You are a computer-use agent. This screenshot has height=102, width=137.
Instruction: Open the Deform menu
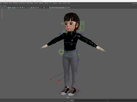[46, 3]
